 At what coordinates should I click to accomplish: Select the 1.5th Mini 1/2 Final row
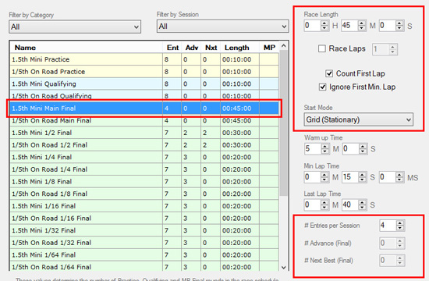144,133
